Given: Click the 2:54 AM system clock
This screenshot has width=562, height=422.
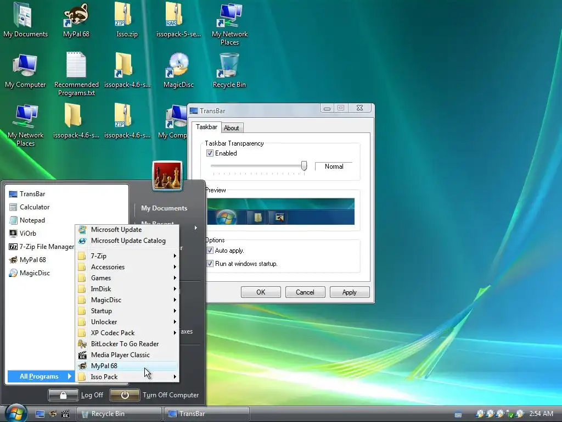Looking at the screenshot, I should [x=541, y=414].
